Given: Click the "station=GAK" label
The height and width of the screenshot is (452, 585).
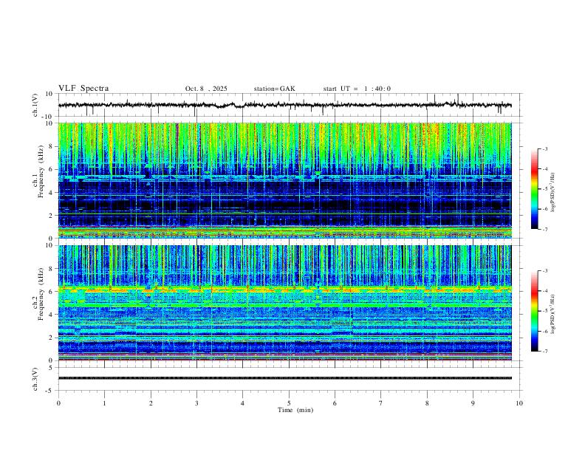Looking at the screenshot, I should [274, 89].
